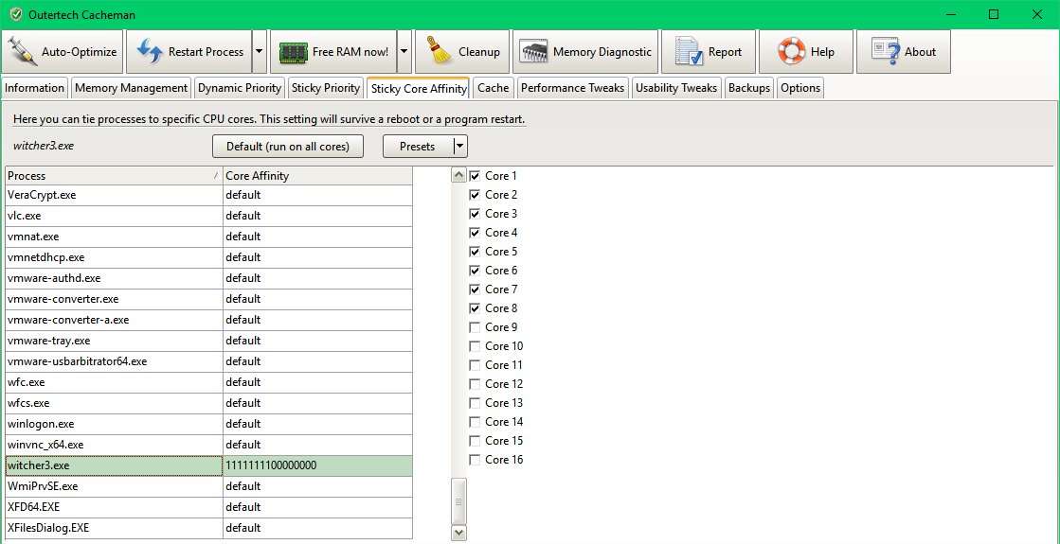
Task: Click the About question mark icon
Action: click(x=886, y=52)
